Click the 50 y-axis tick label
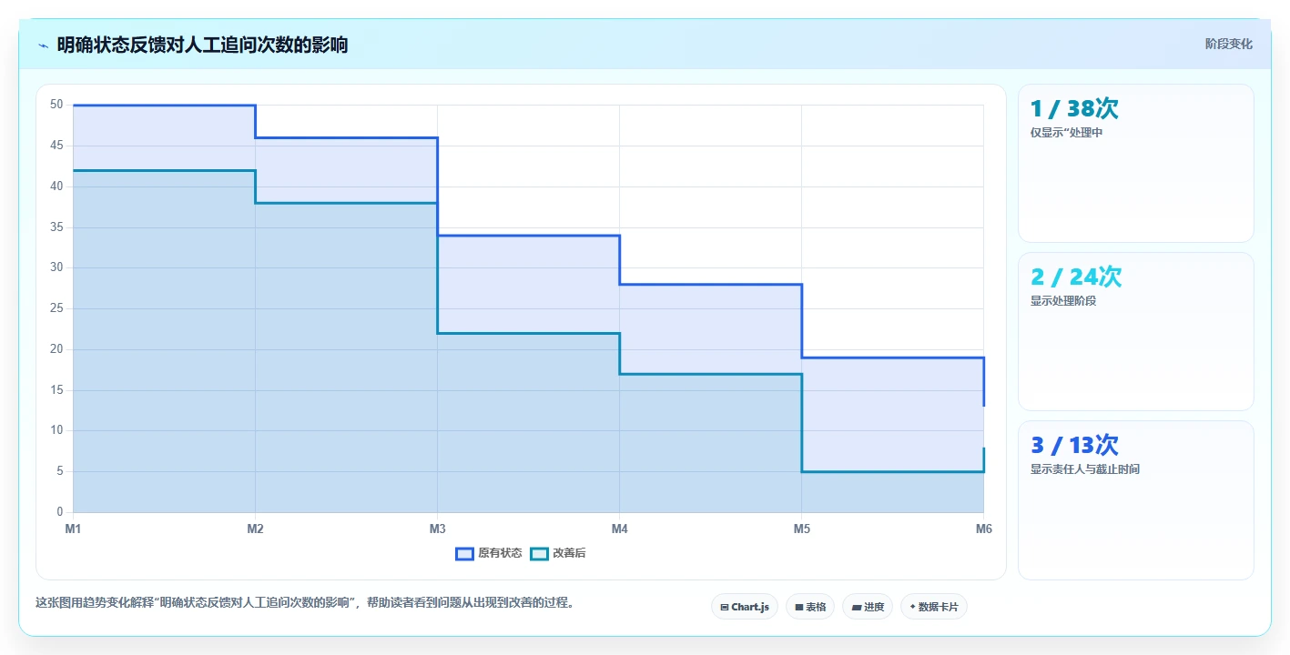This screenshot has width=1290, height=655. tap(56, 105)
